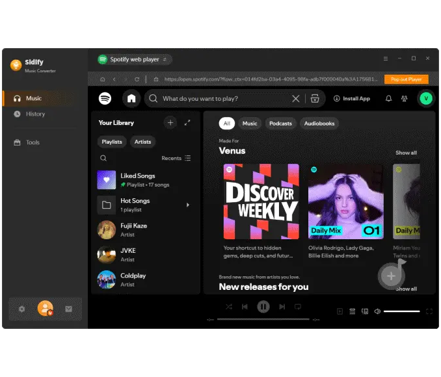This screenshot has width=441, height=377.
Task: Click the Your Library heading
Action: pos(116,123)
